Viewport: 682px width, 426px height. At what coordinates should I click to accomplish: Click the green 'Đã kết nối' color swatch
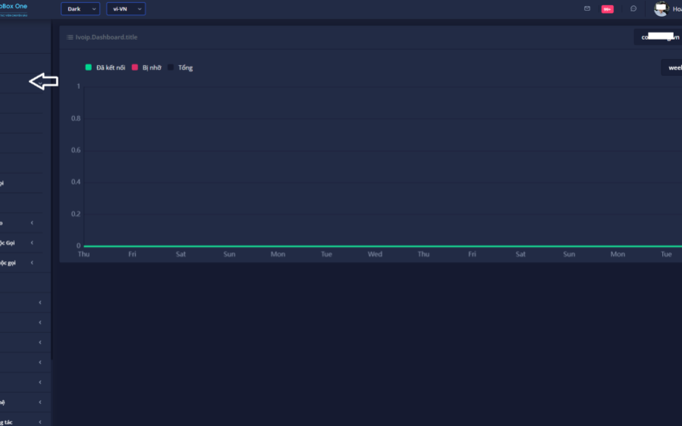click(89, 68)
